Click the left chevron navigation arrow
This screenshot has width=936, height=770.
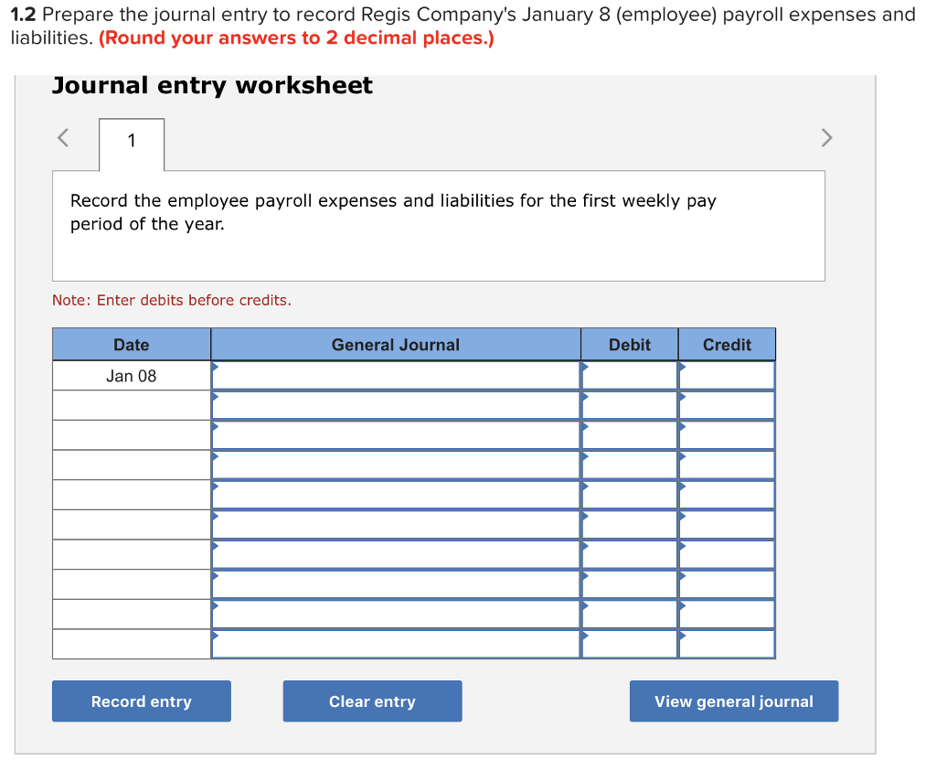(62, 137)
